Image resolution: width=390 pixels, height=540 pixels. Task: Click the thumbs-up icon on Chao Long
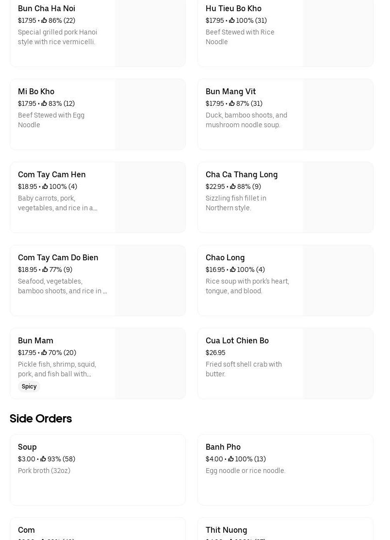233,270
